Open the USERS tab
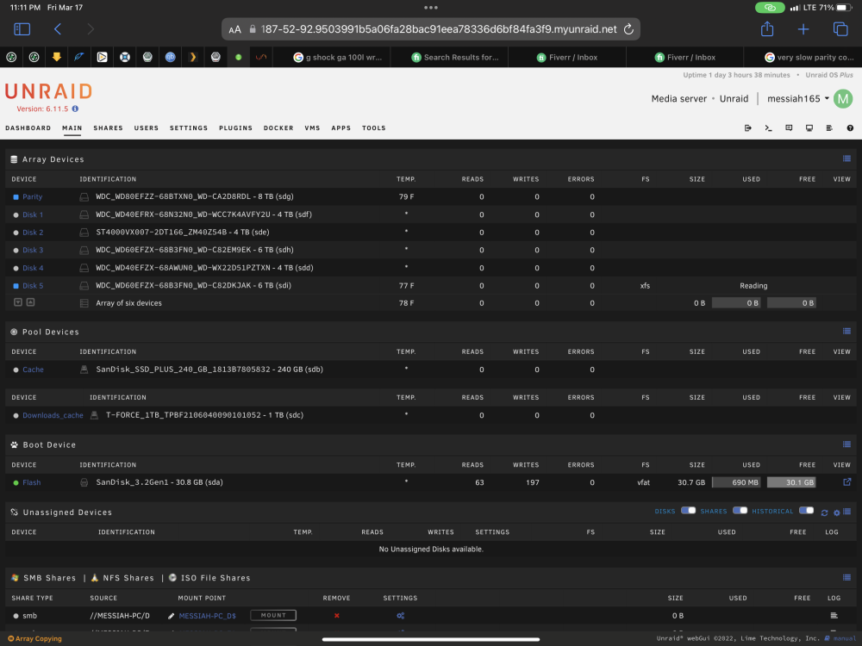The height and width of the screenshot is (646, 862). 147,128
